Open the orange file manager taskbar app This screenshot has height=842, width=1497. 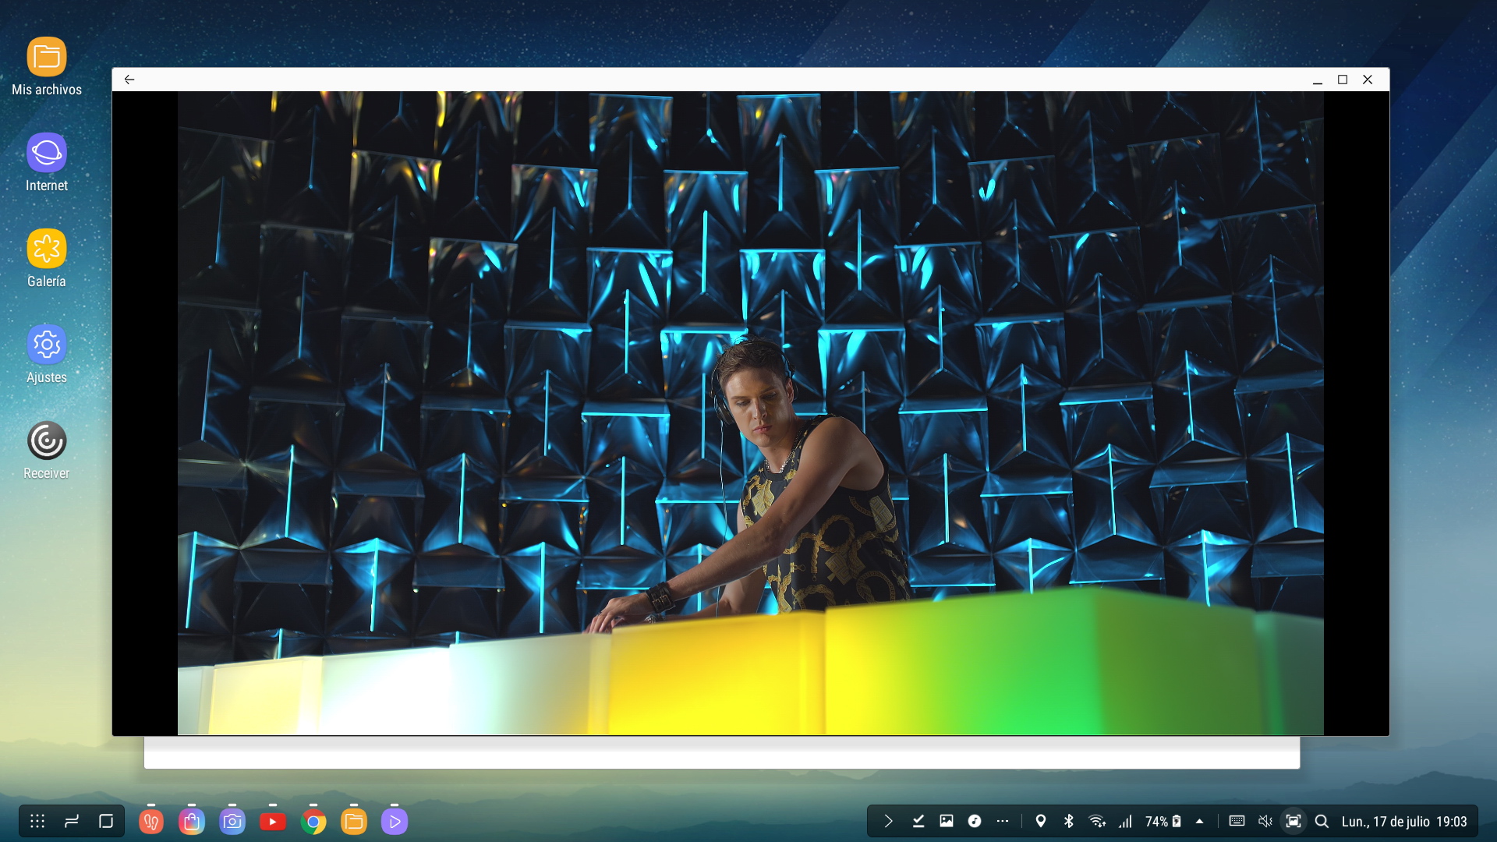click(354, 821)
